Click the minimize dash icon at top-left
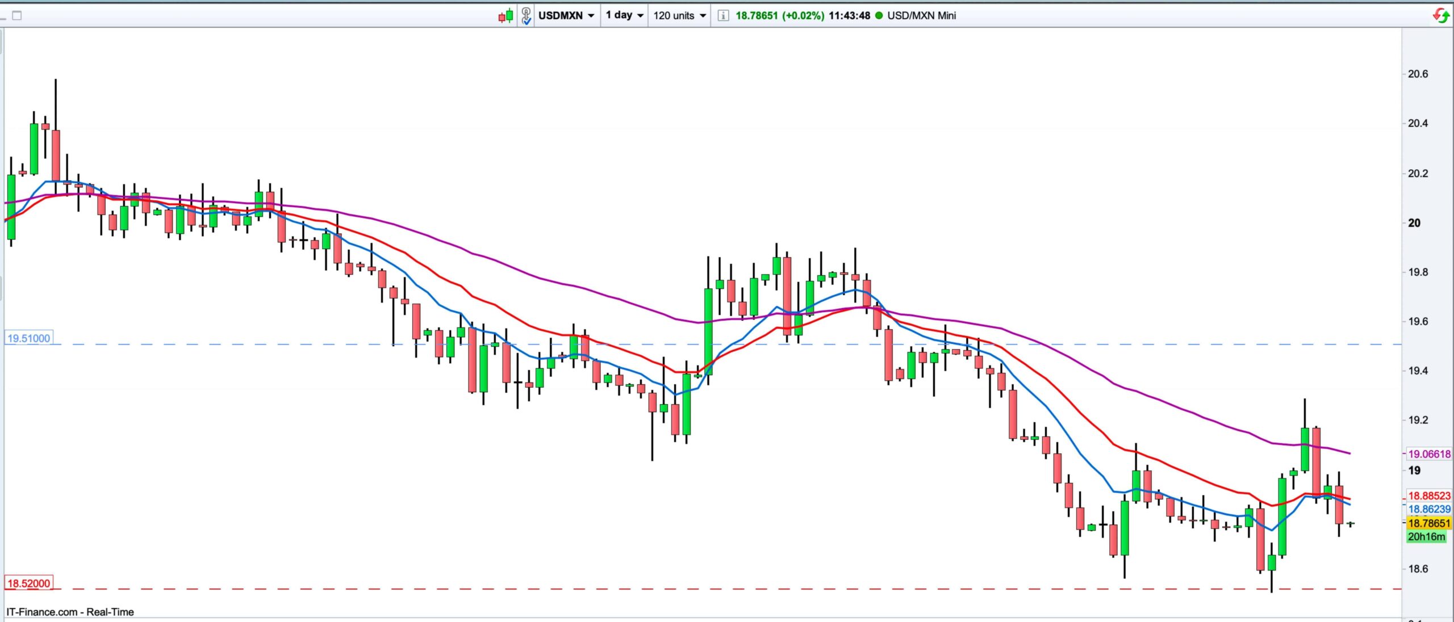 3,19
